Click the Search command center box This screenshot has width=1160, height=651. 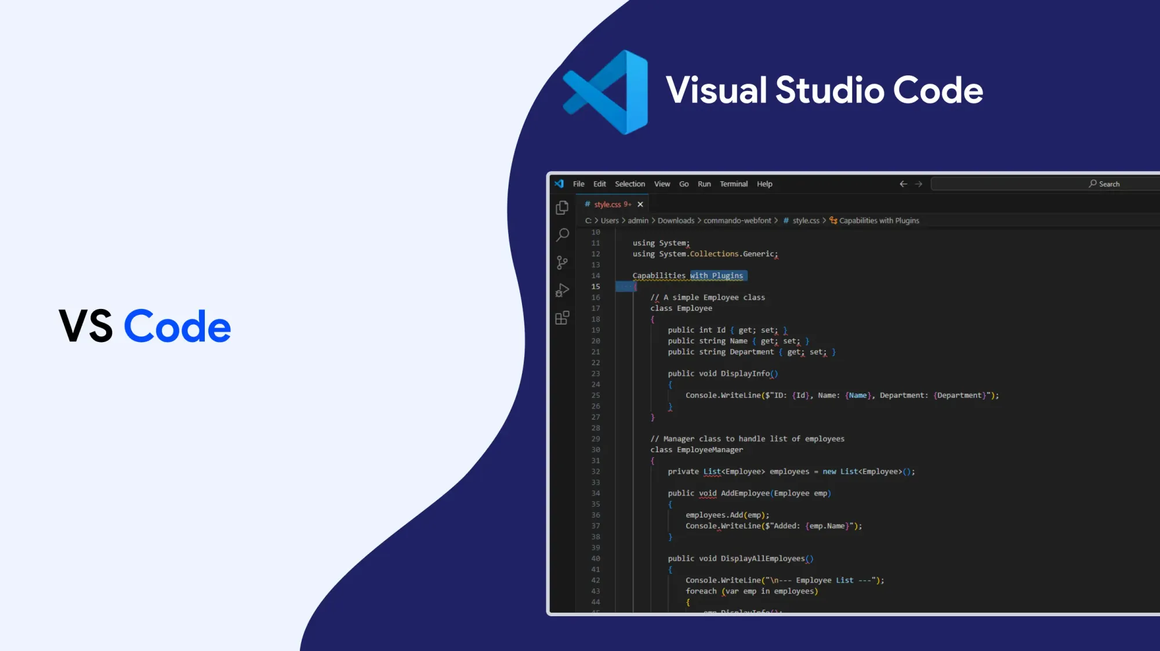[x=1045, y=184]
